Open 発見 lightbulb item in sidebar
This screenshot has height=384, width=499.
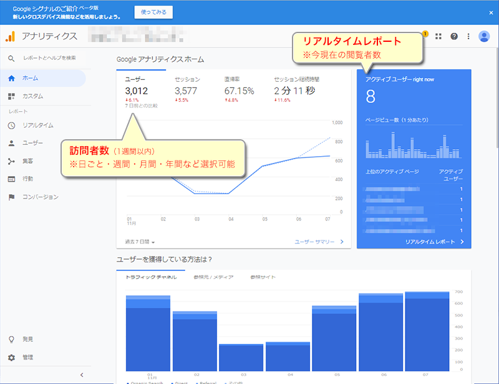click(27, 339)
